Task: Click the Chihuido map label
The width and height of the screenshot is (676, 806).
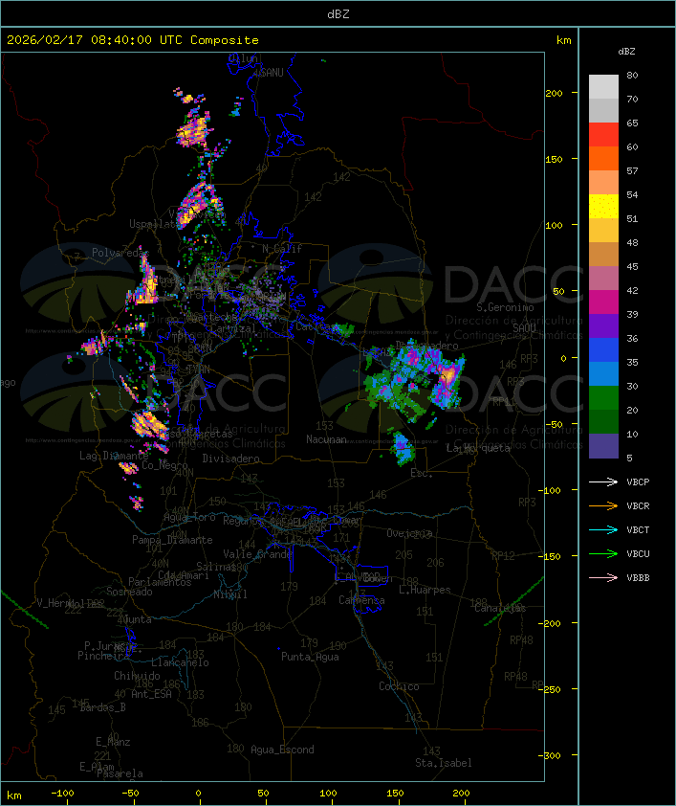Action: (x=137, y=676)
